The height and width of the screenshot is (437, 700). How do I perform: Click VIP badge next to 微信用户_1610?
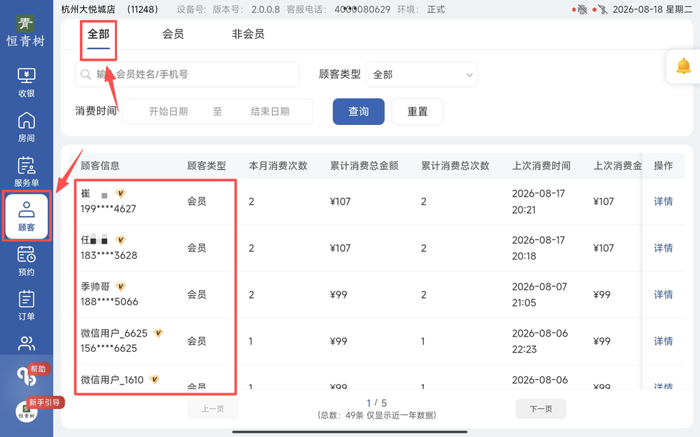(154, 380)
